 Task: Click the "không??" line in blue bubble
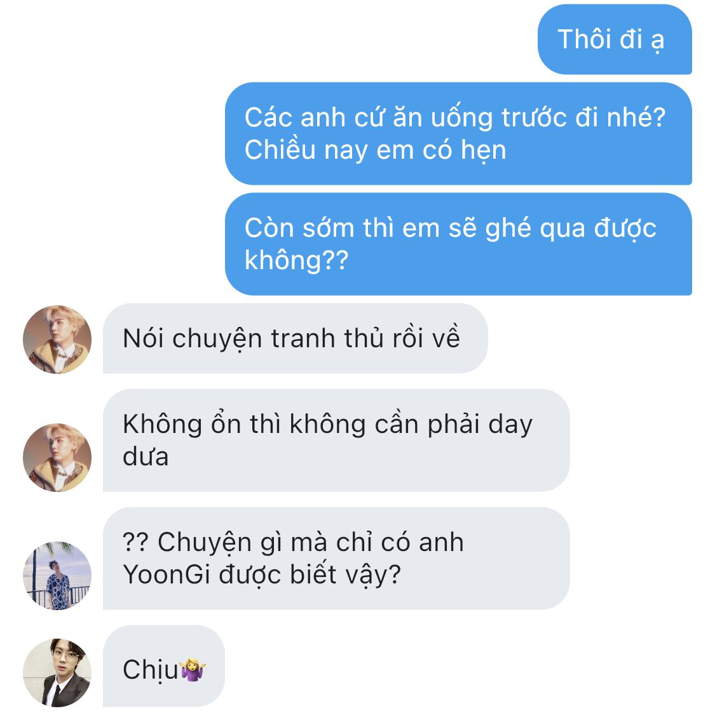(297, 260)
